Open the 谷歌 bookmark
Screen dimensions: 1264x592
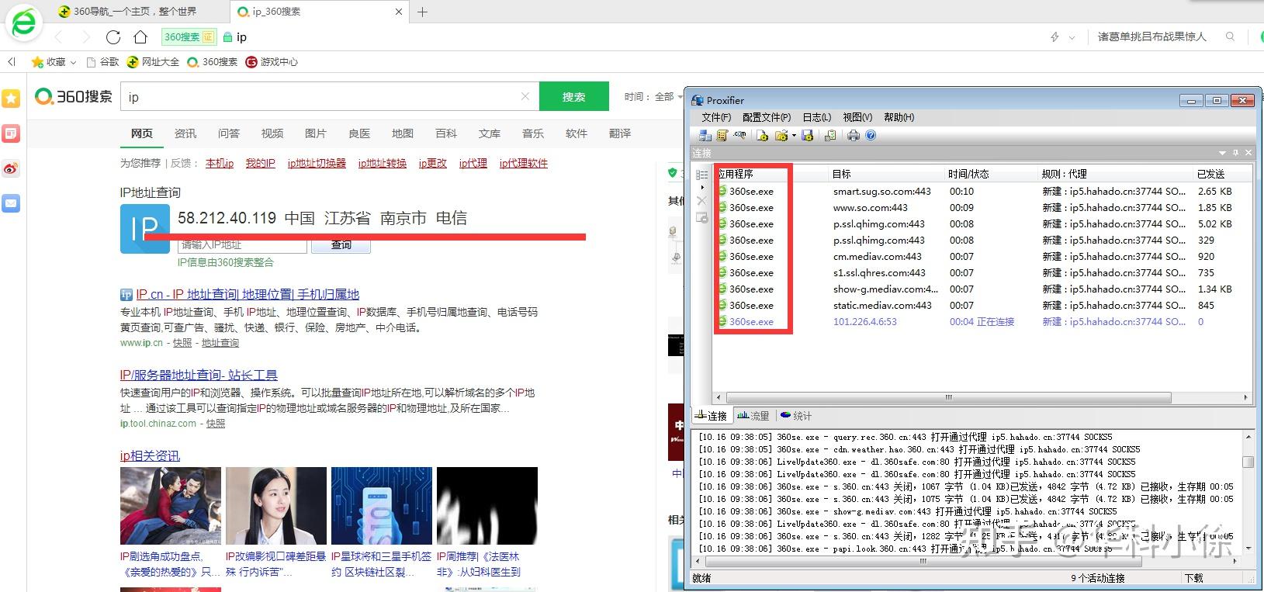(102, 61)
